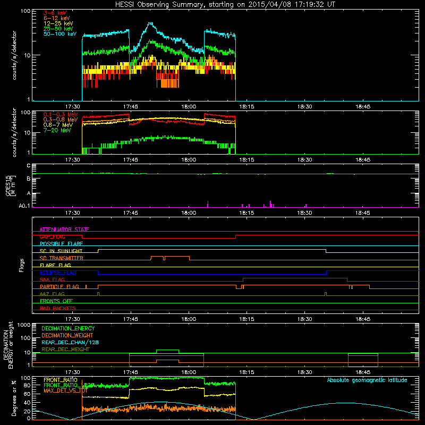Screen dimensions: 425x425
Task: Select the 0.1-0.3 MeV legend label
Action: click(x=61, y=114)
